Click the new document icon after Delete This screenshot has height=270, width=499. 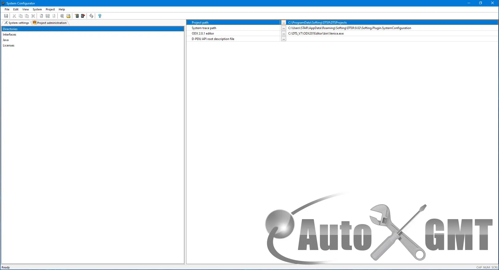pos(41,16)
